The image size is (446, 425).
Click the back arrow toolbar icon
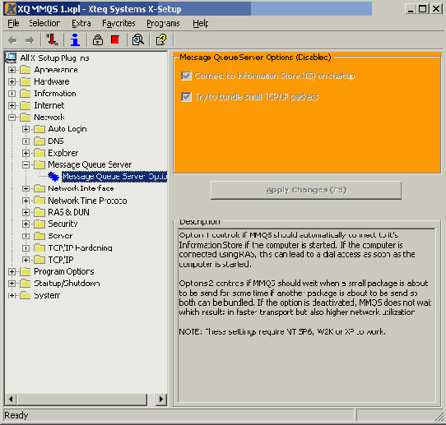pyautogui.click(x=12, y=40)
